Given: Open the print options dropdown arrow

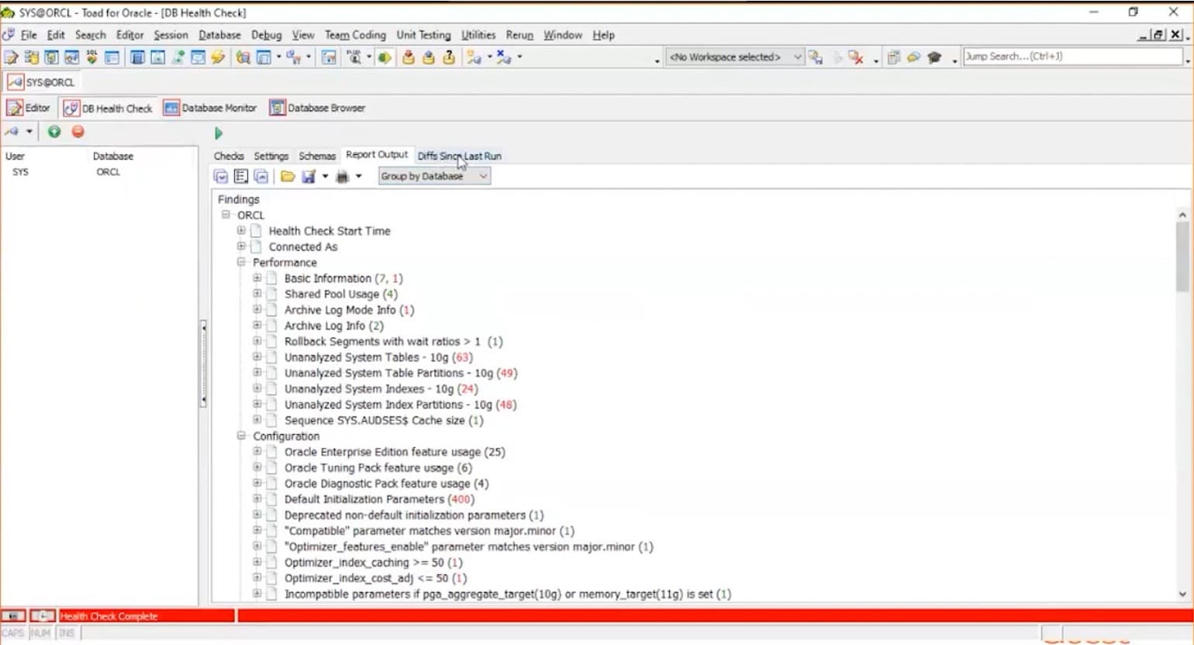Looking at the screenshot, I should click(x=359, y=177).
